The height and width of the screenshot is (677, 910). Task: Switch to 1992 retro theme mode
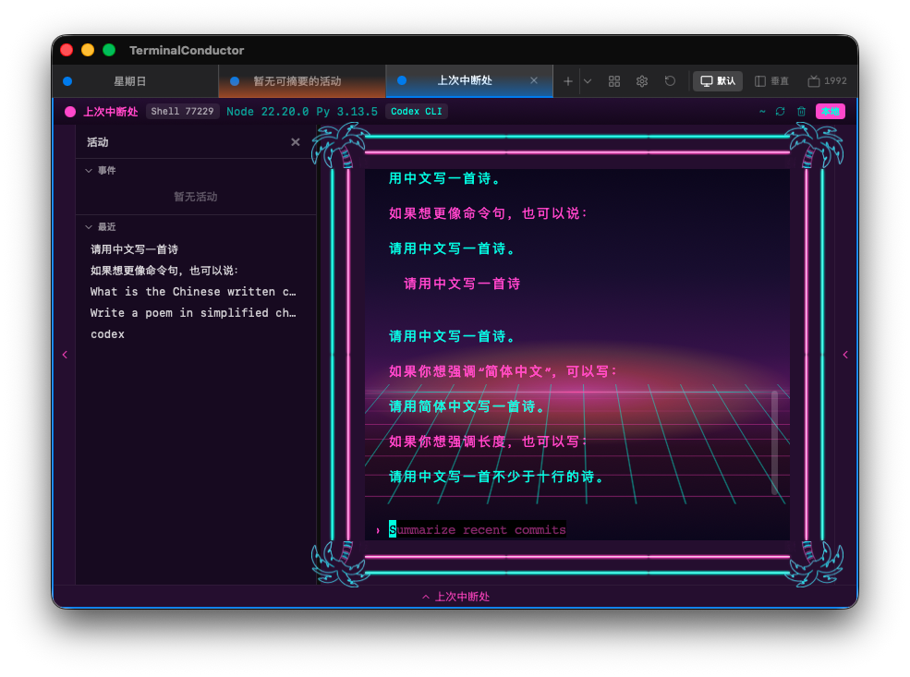pos(827,81)
